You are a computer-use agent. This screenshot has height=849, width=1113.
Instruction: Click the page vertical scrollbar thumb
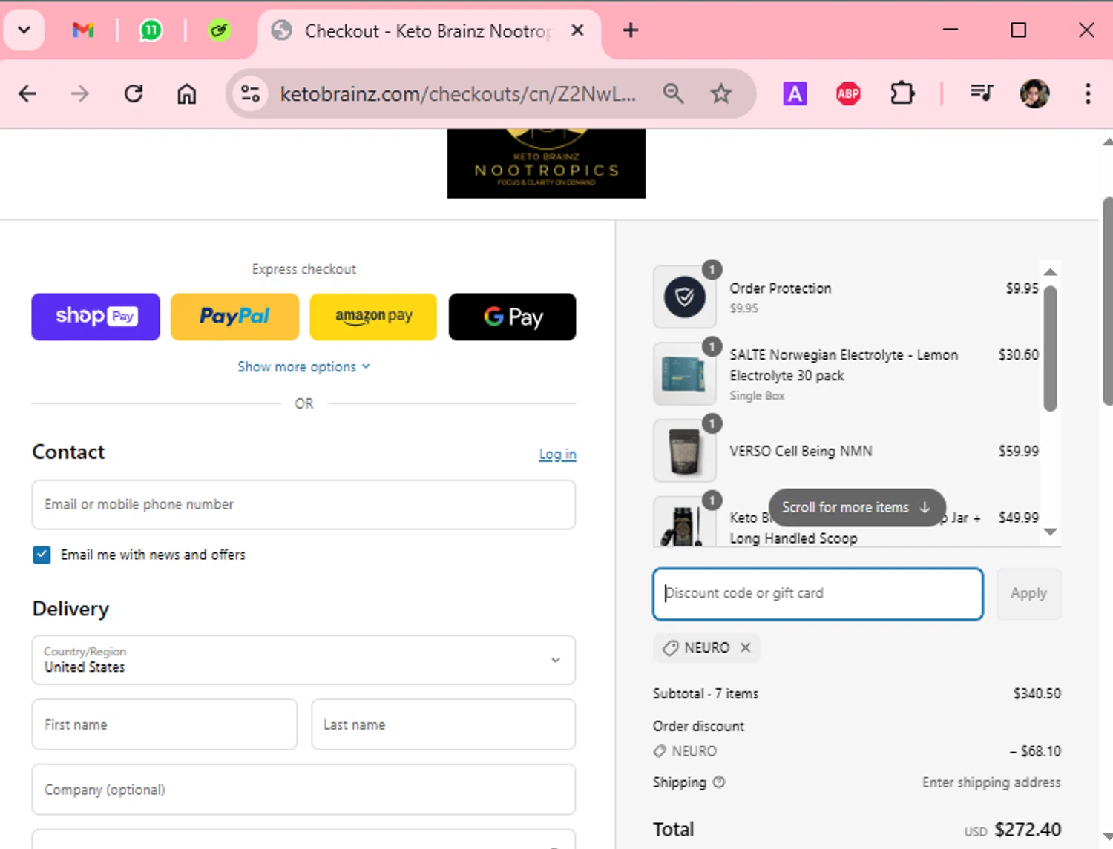point(1107,300)
